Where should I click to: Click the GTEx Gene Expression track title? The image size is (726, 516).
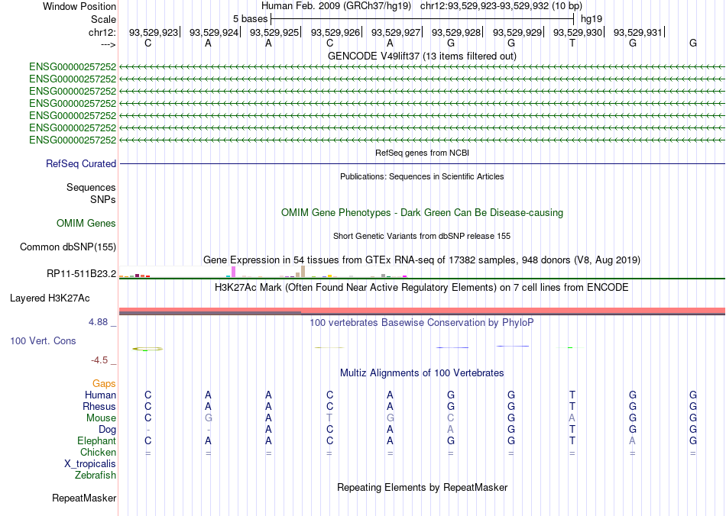(422, 260)
